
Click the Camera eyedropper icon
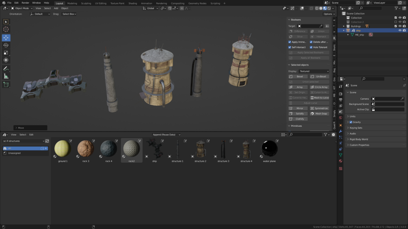[x=402, y=98]
